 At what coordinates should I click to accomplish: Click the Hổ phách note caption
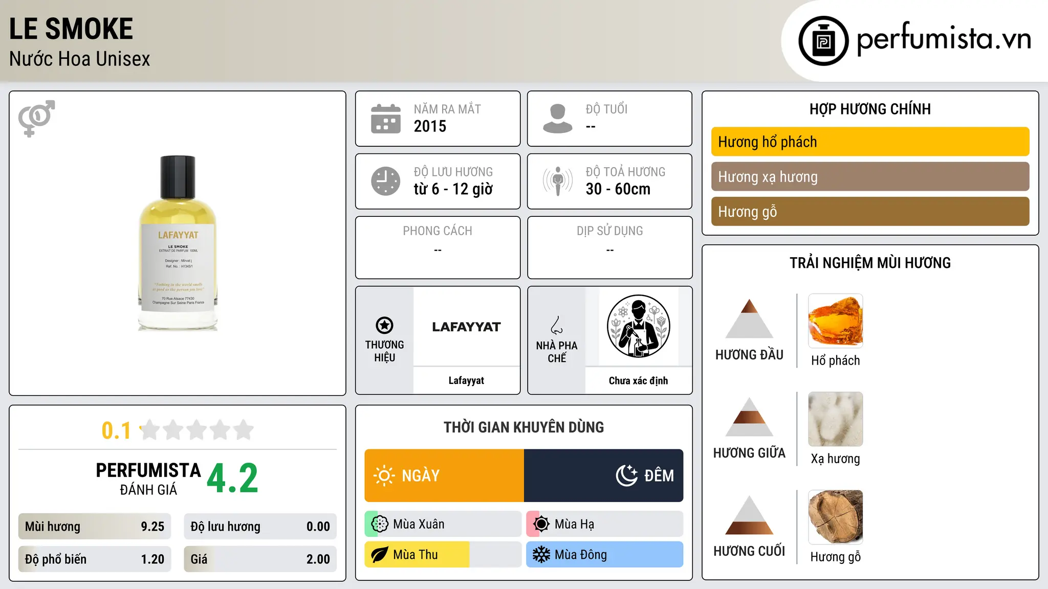(835, 360)
